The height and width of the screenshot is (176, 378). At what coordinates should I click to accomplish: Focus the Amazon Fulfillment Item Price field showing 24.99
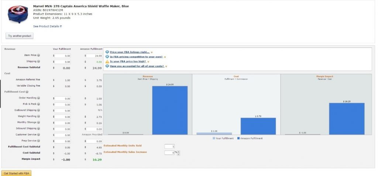pos(94,56)
